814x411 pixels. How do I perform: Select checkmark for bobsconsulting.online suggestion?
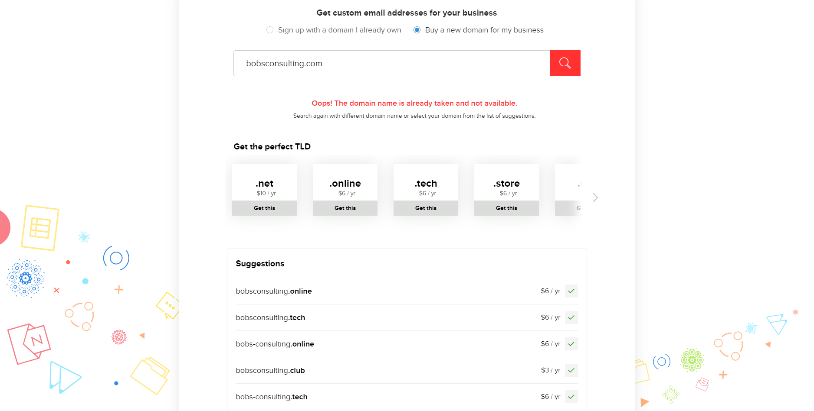571,291
